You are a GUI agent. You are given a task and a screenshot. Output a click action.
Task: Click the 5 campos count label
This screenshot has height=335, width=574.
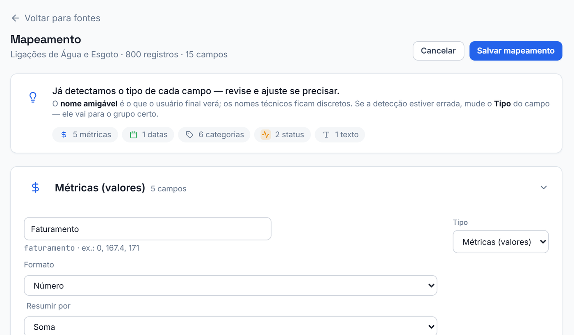pyautogui.click(x=169, y=189)
